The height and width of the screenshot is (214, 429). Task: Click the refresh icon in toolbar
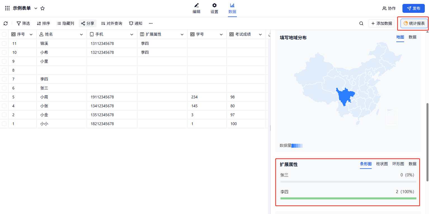6,23
